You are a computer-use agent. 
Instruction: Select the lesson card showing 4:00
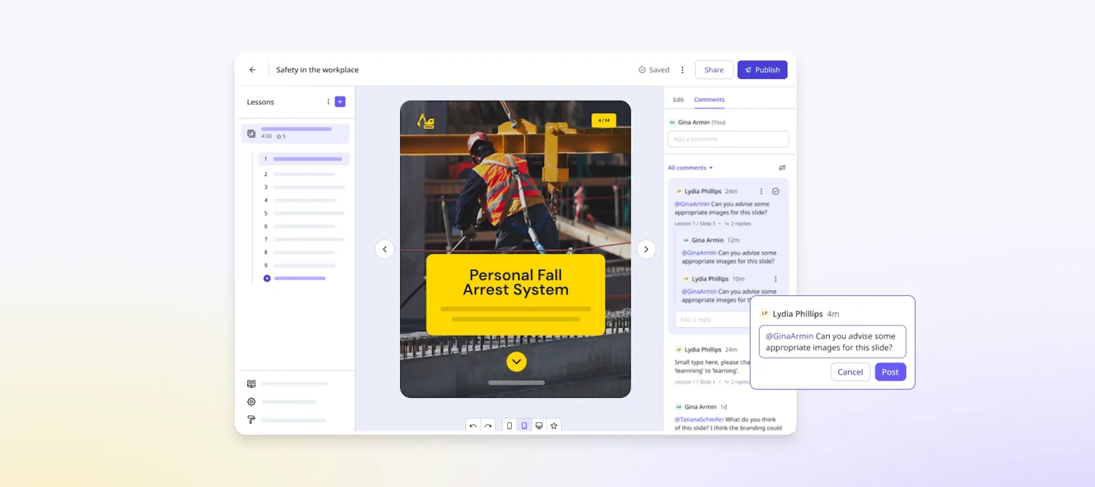coord(296,133)
